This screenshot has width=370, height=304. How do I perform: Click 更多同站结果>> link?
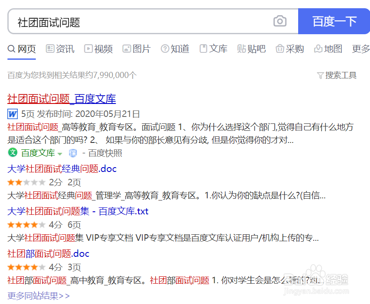[x=39, y=296]
